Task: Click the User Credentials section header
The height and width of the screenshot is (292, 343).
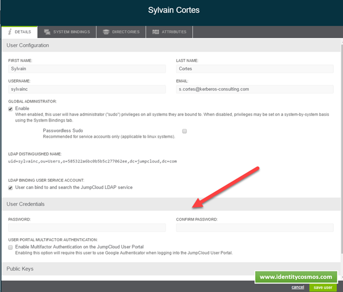Action: 171,204
